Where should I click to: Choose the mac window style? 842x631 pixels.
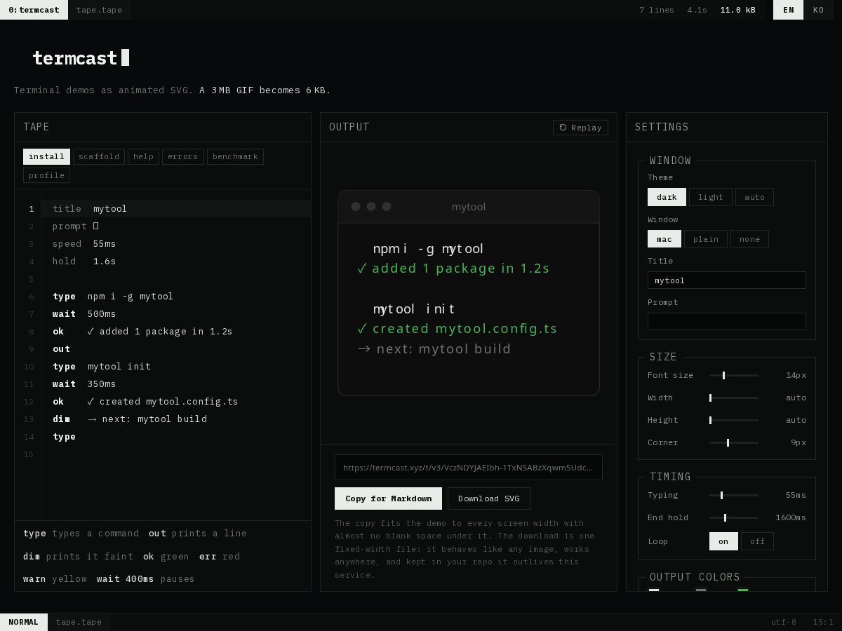pos(664,239)
